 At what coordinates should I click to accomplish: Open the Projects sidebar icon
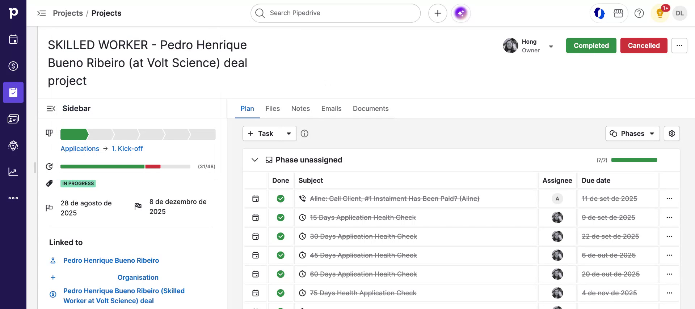pos(13,92)
